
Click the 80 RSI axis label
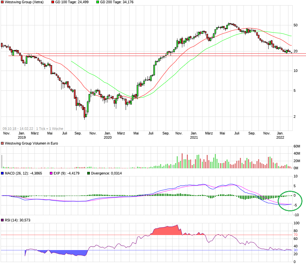point(296,231)
